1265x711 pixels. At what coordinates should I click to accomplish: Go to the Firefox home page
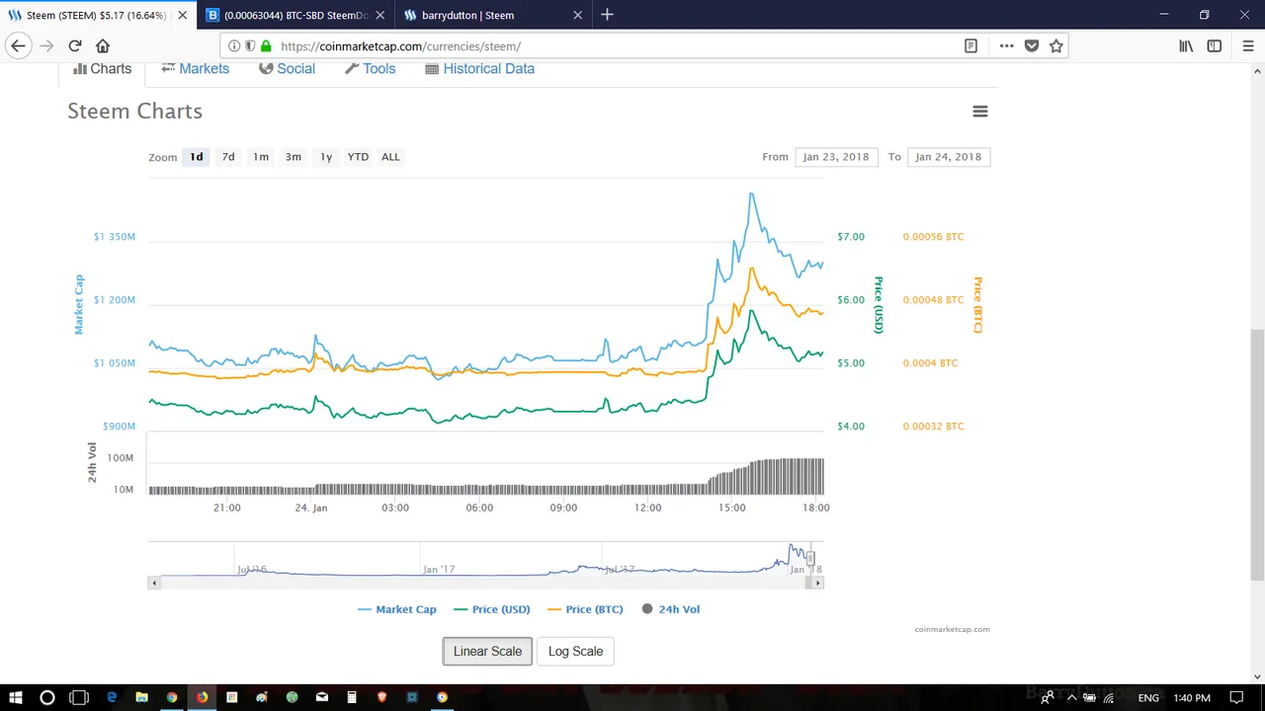pos(103,45)
